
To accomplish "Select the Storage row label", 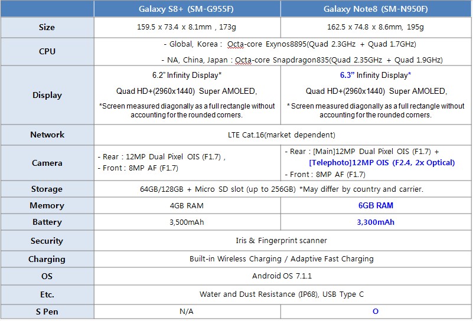I will (47, 189).
